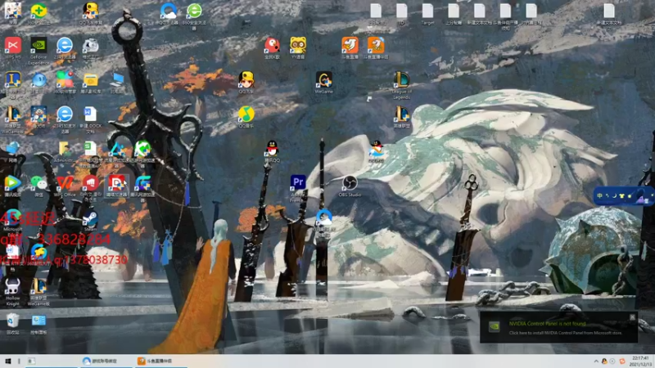Click the Windows Start button
Viewport: 655px width, 368px height.
pyautogui.click(x=7, y=361)
